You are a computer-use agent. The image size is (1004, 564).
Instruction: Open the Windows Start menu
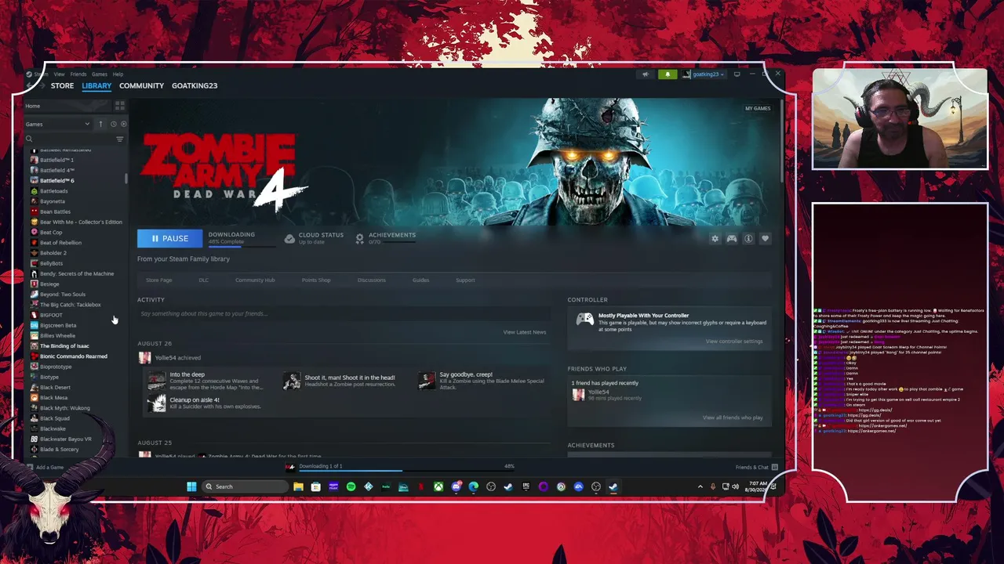[x=191, y=486]
